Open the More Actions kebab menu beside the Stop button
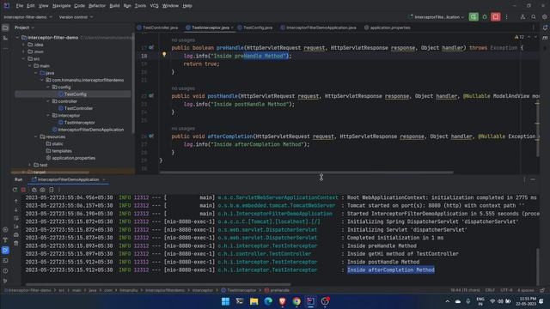Image resolution: width=550 pixels, height=309 pixels. tap(506, 17)
